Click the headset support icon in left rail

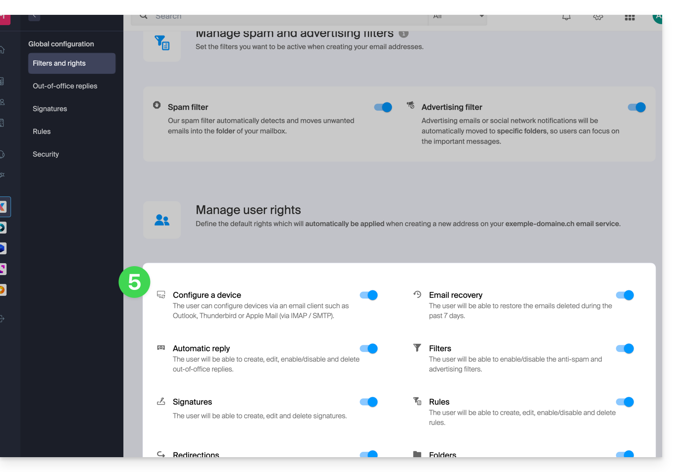pos(2,154)
